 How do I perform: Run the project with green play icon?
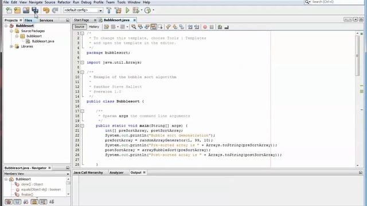pyautogui.click(x=127, y=10)
